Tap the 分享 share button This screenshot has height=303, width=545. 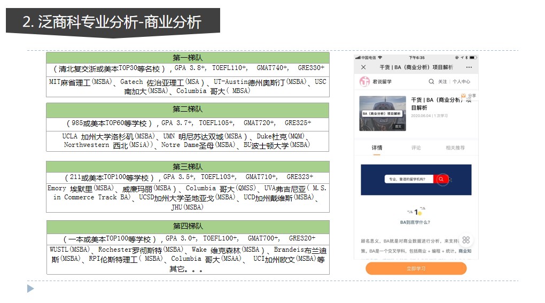coord(469,96)
